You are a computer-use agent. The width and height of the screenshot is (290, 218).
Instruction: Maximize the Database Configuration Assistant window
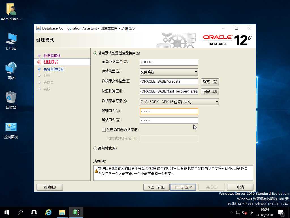coord(236,28)
